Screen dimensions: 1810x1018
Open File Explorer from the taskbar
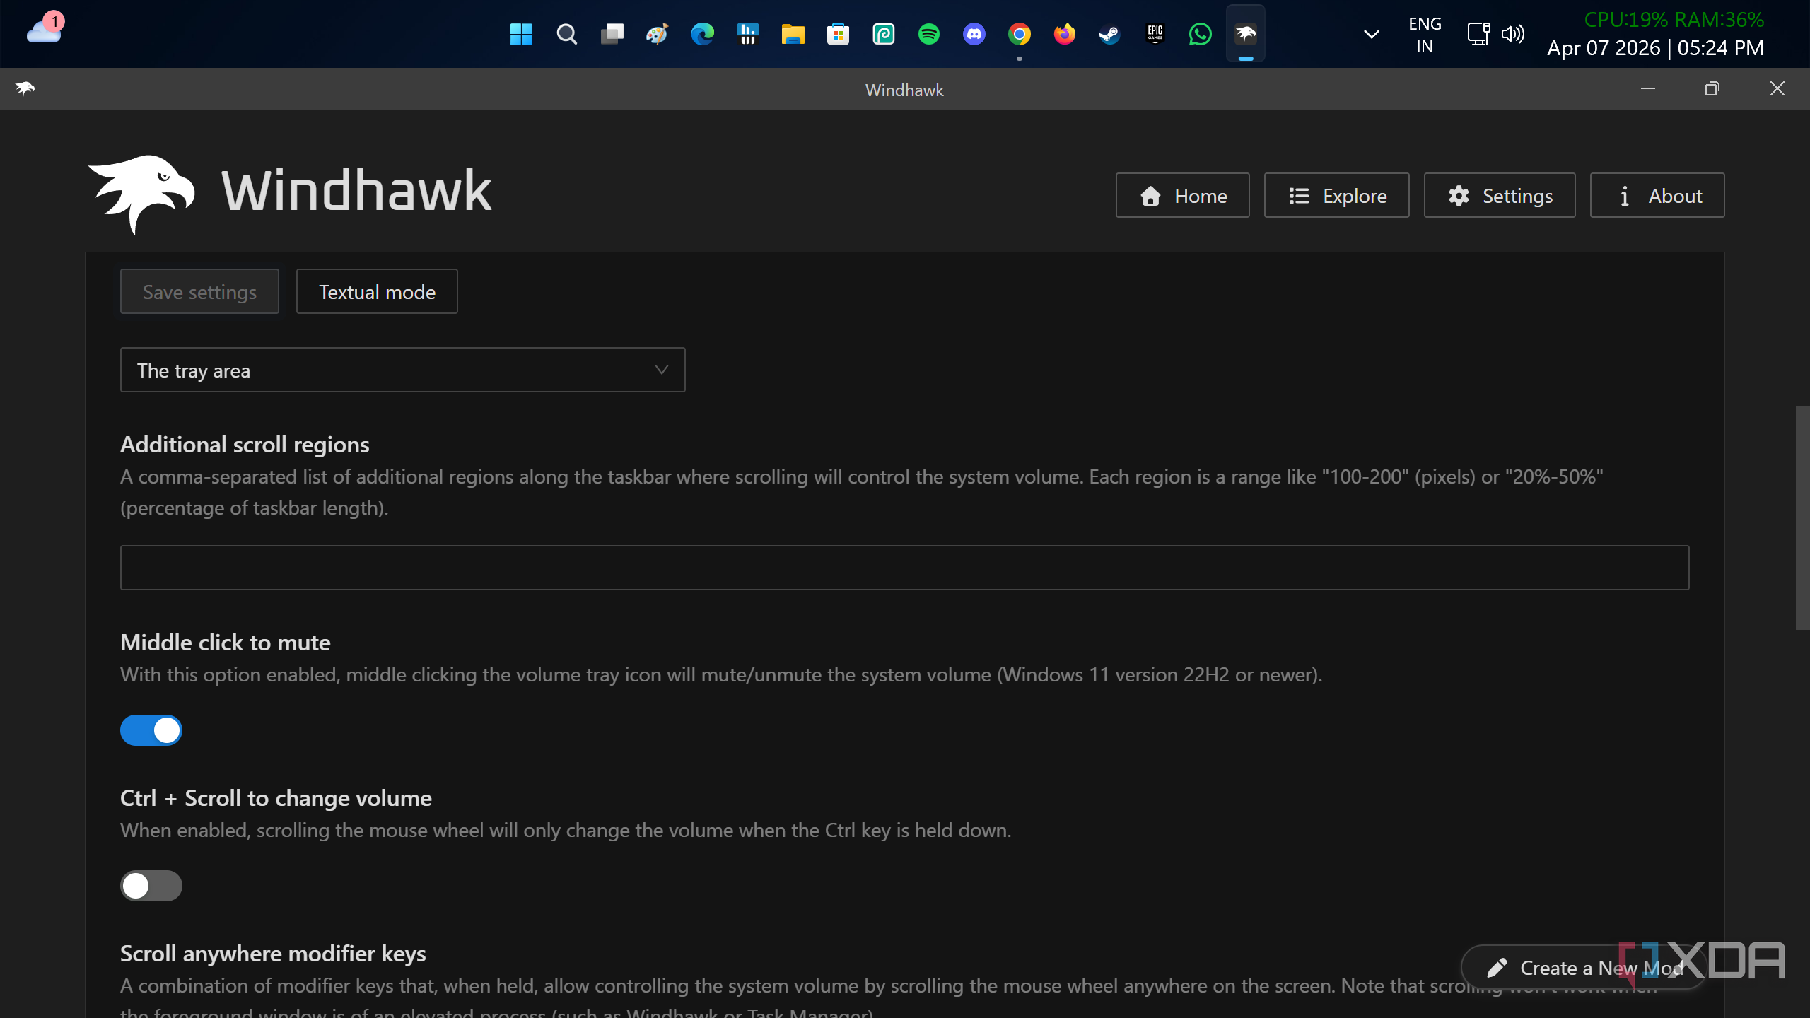[793, 34]
